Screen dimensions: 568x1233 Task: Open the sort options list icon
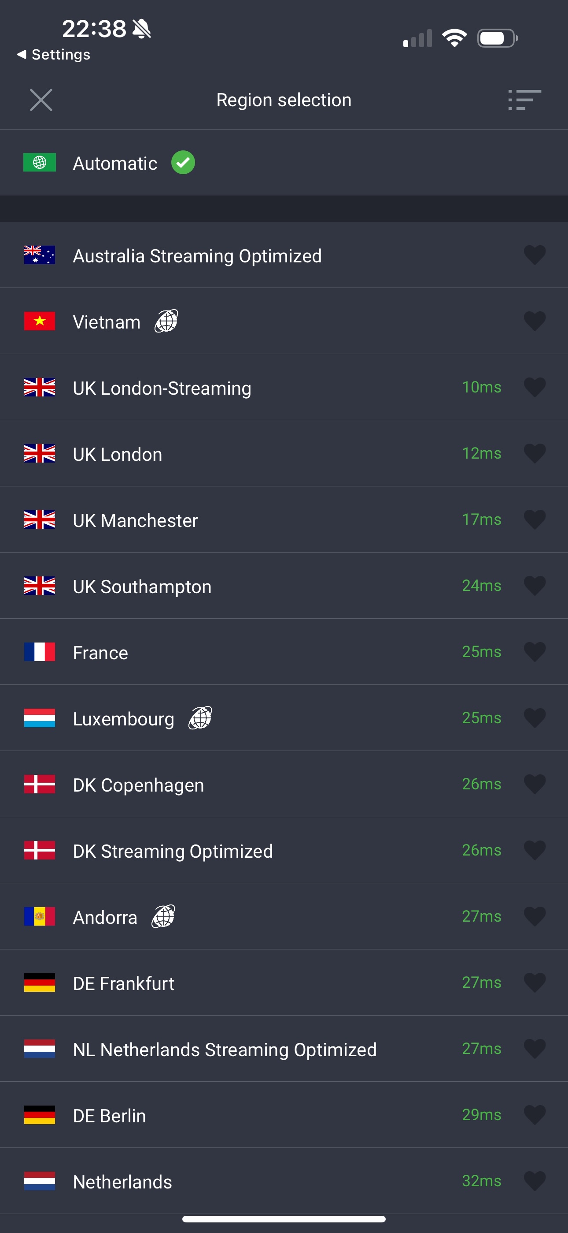[x=524, y=100]
